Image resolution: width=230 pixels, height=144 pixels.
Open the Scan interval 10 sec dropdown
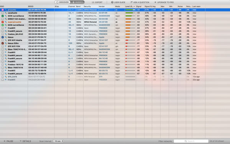click(58, 141)
